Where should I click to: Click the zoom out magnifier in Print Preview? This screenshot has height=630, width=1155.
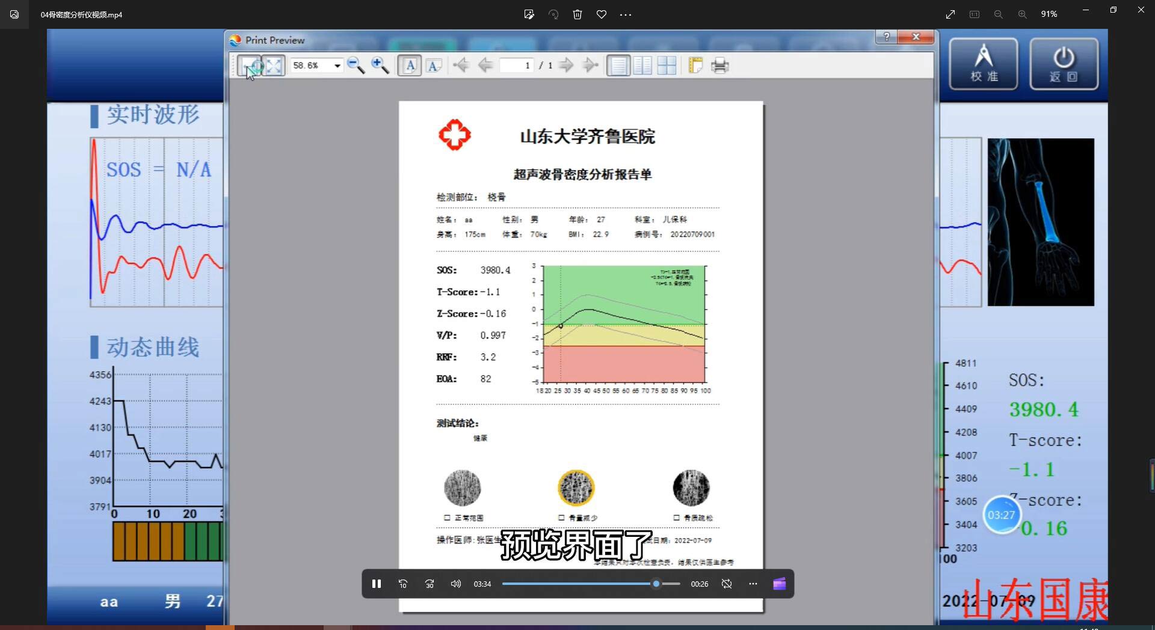coord(356,66)
